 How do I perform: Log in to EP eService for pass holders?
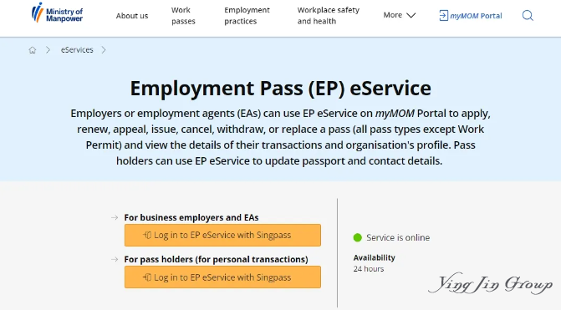(x=222, y=277)
